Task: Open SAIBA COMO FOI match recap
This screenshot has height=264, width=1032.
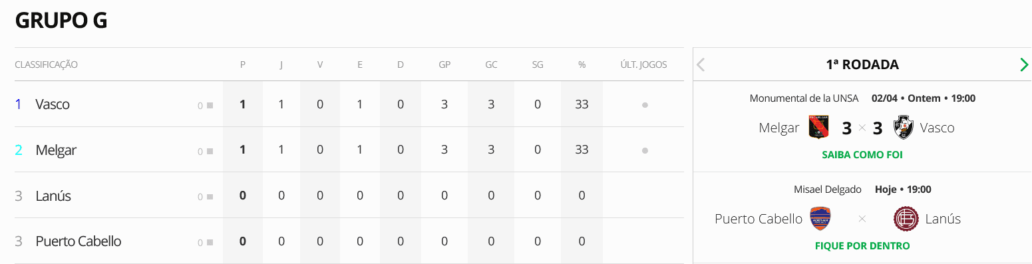Action: 862,155
